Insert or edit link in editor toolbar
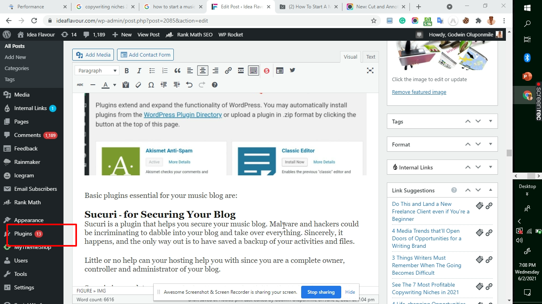The height and width of the screenshot is (304, 542). pos(228,70)
